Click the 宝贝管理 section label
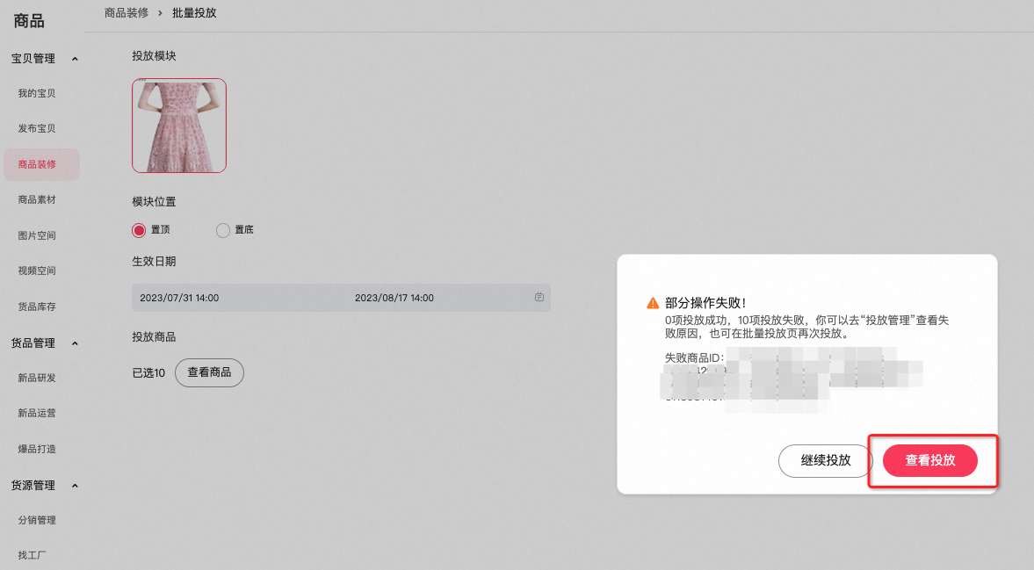 click(33, 59)
